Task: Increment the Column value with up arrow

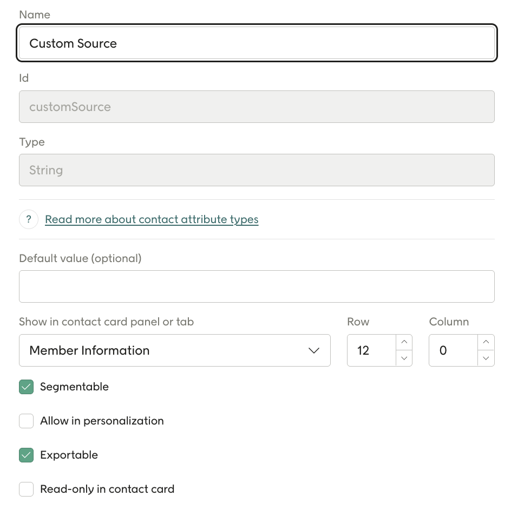Action: coord(486,342)
